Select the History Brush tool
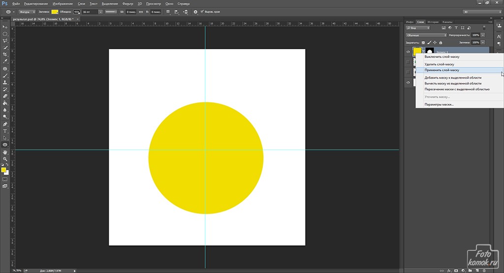 coord(5,90)
